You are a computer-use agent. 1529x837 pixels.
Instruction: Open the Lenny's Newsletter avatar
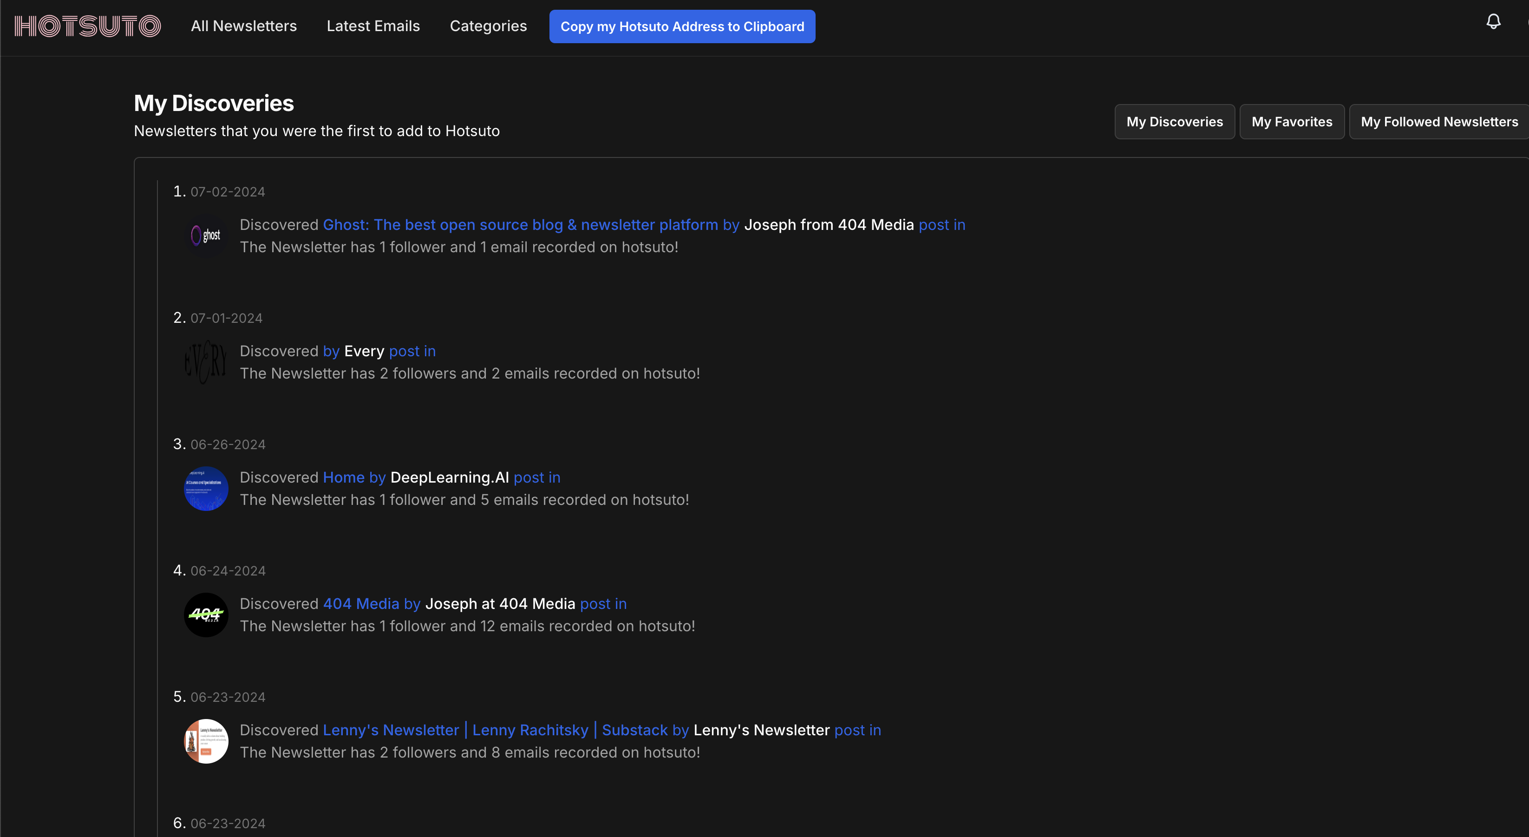pyautogui.click(x=206, y=741)
